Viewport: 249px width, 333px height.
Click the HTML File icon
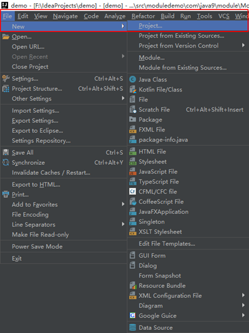point(132,151)
